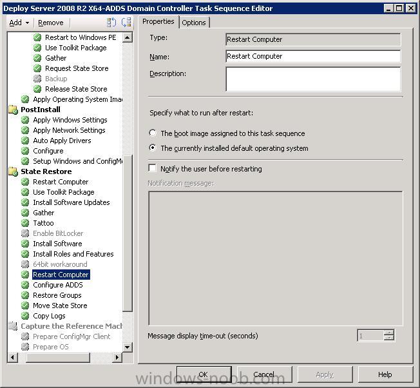Screen dimensions: 420x388
Task: Click check icon beside Auto Apply Drivers
Action: point(25,141)
